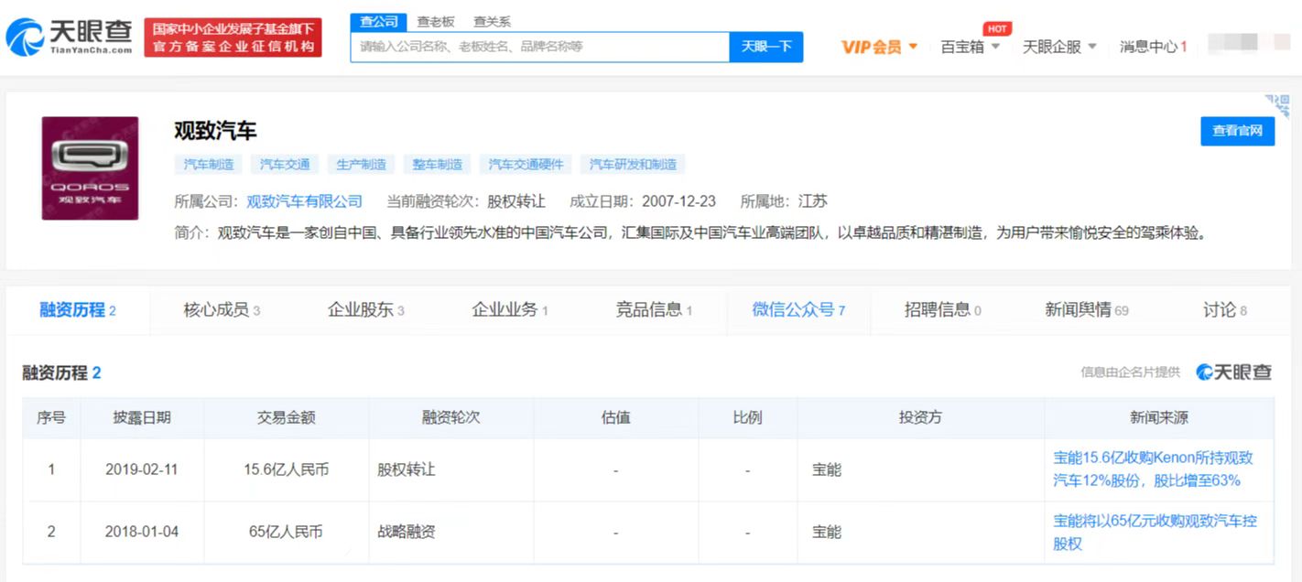The height and width of the screenshot is (582, 1302).
Task: Open news link about Kenon 12% share acquisition
Action: [1153, 469]
